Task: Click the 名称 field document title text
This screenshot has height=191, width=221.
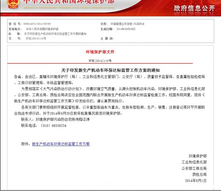Action: pos(55,34)
